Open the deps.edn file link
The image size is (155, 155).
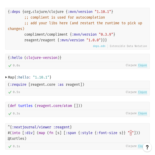(99, 46)
